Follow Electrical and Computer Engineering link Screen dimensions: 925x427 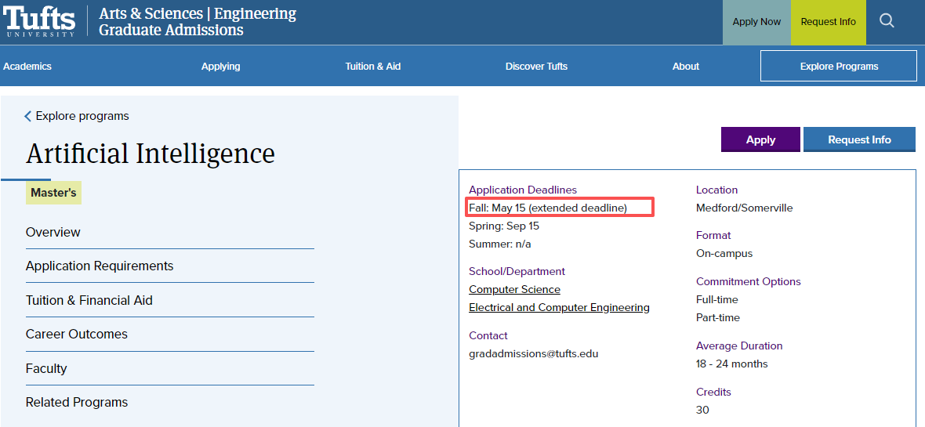[559, 307]
